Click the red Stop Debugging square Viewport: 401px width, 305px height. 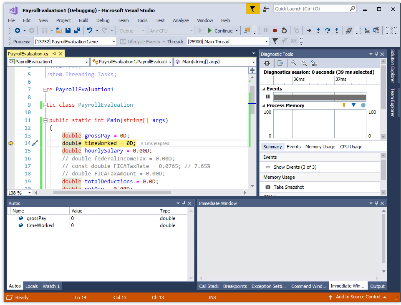point(275,31)
